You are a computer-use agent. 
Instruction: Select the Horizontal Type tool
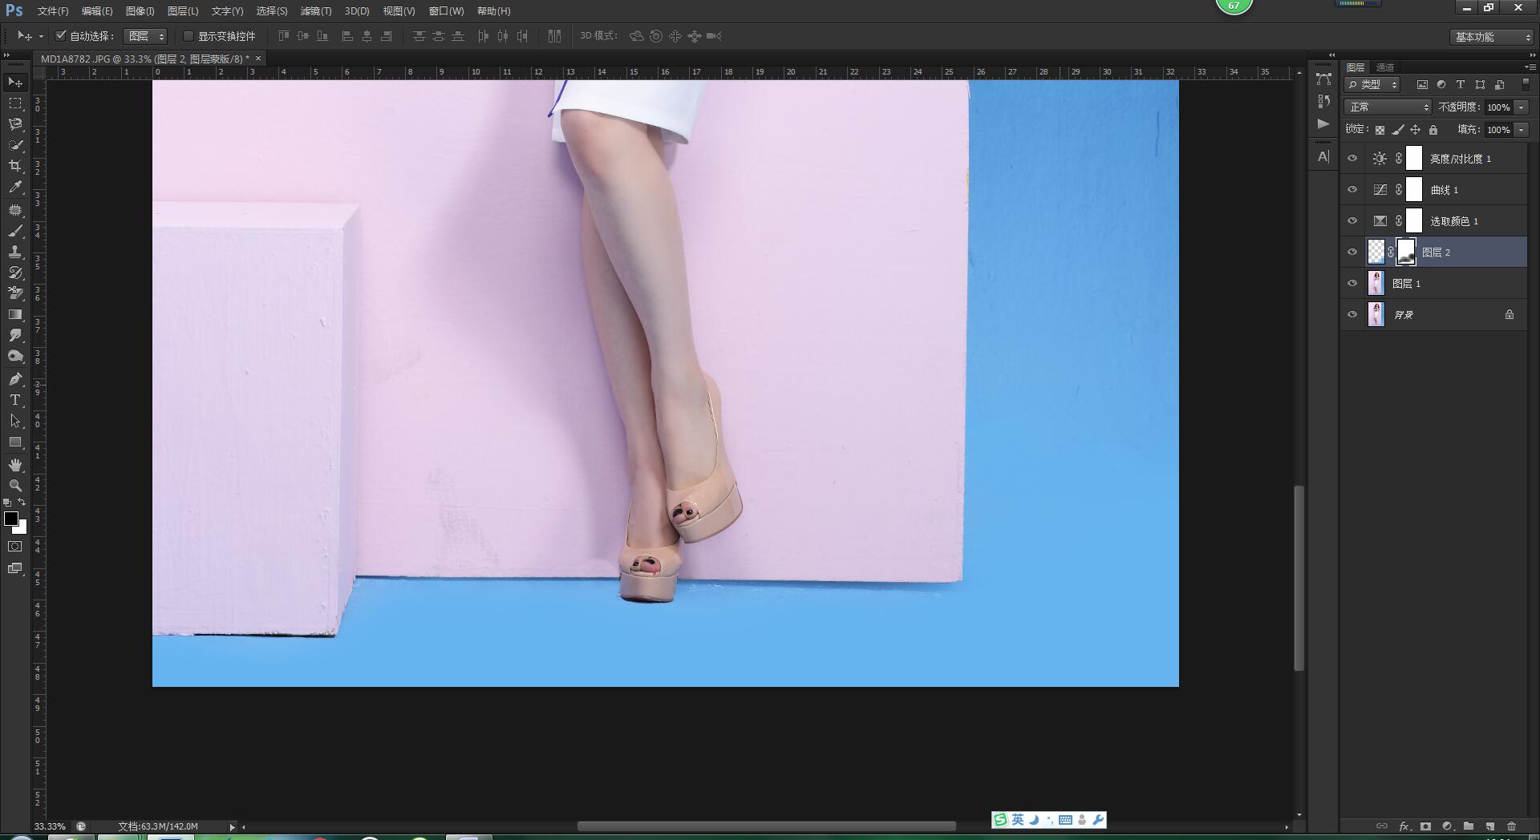click(x=15, y=400)
